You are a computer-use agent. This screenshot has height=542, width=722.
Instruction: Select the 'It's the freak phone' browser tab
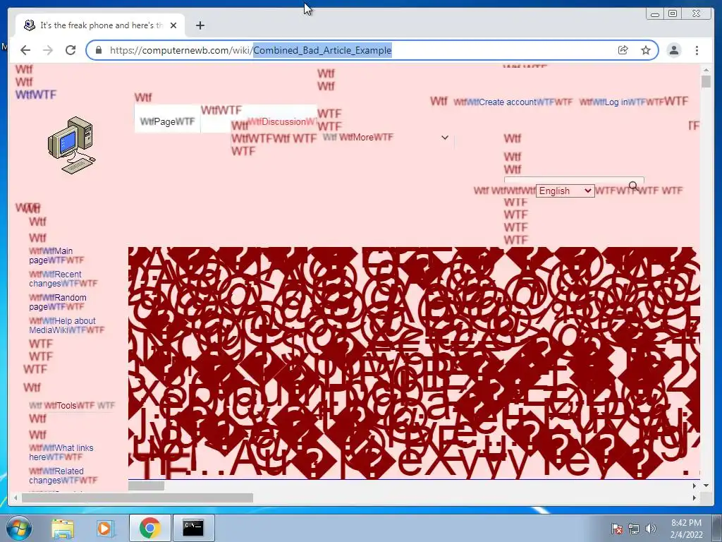coord(100,25)
